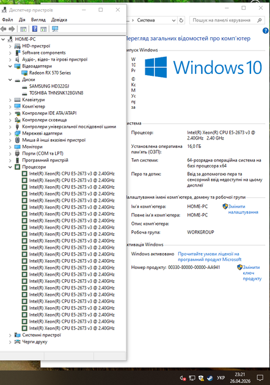Select Програмний пристрій item
The height and width of the screenshot is (385, 270).
click(45, 160)
